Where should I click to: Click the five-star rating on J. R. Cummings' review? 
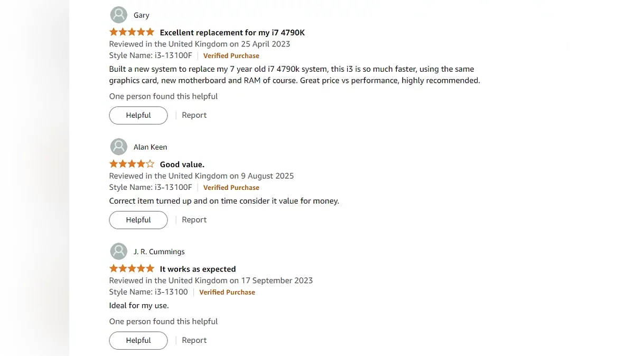pos(132,268)
